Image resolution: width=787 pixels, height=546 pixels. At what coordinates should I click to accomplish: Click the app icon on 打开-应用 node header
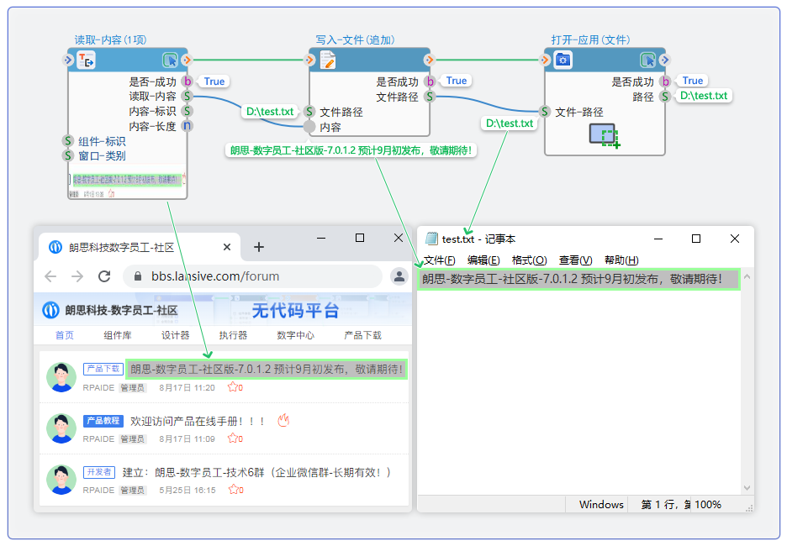[563, 60]
